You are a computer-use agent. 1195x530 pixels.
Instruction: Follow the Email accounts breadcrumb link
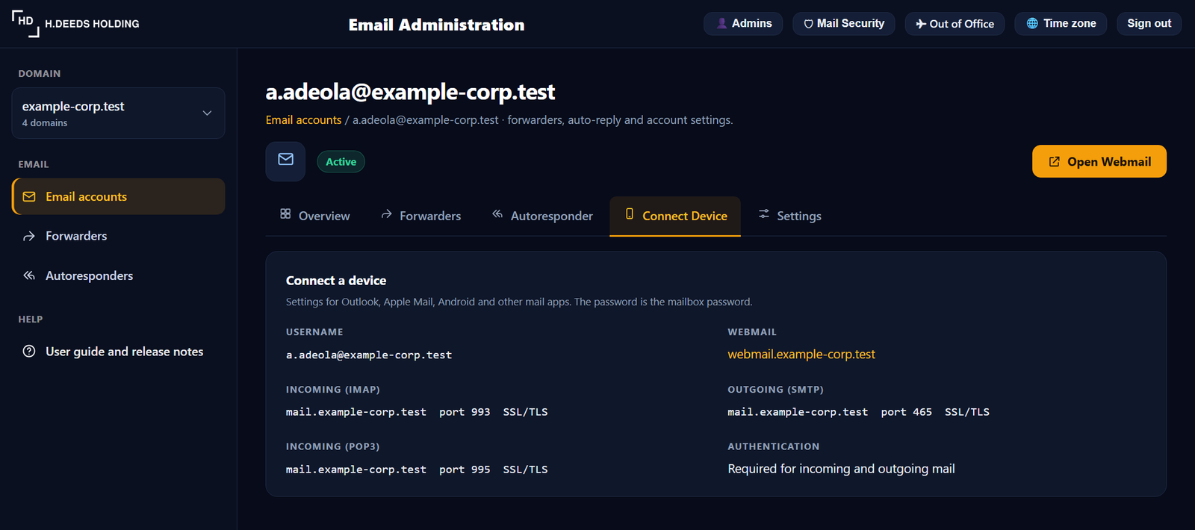(303, 120)
